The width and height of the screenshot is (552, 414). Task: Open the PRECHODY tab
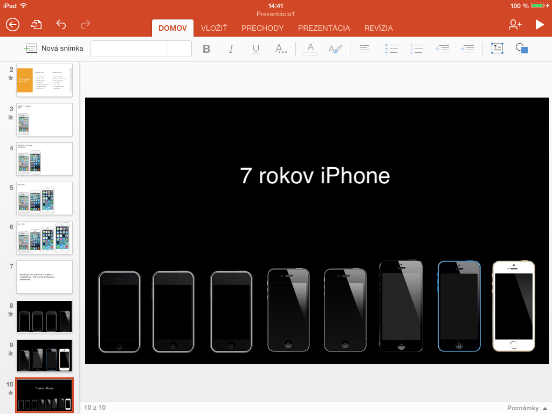point(263,28)
